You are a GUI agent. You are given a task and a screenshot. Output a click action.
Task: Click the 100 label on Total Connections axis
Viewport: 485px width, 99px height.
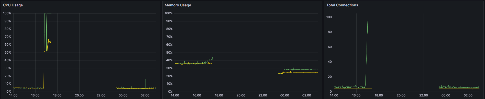click(329, 17)
